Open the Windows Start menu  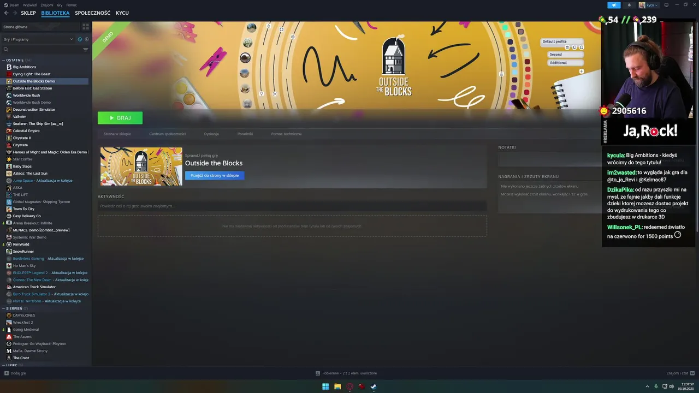coord(325,386)
